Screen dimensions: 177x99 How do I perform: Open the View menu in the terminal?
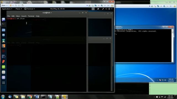coord(18,16)
